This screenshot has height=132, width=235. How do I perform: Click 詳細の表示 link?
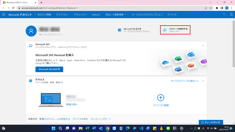point(72,104)
